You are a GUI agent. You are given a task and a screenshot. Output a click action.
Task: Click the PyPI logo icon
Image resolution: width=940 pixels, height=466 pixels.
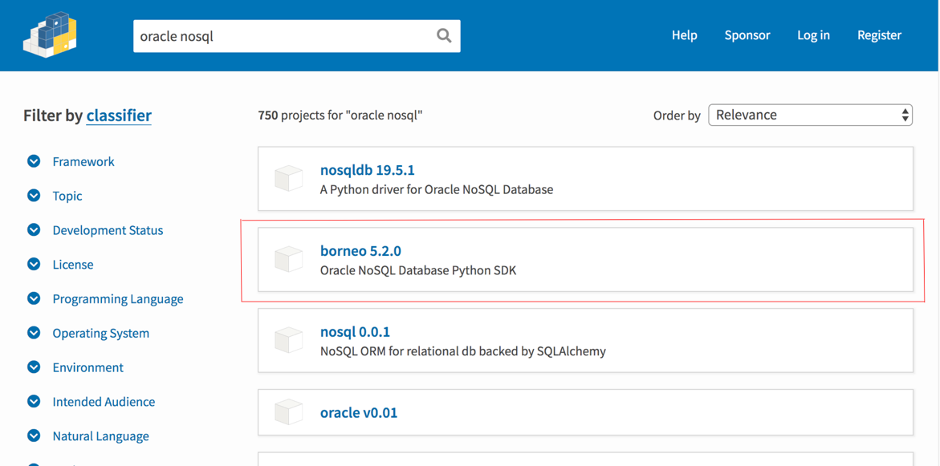pos(50,35)
